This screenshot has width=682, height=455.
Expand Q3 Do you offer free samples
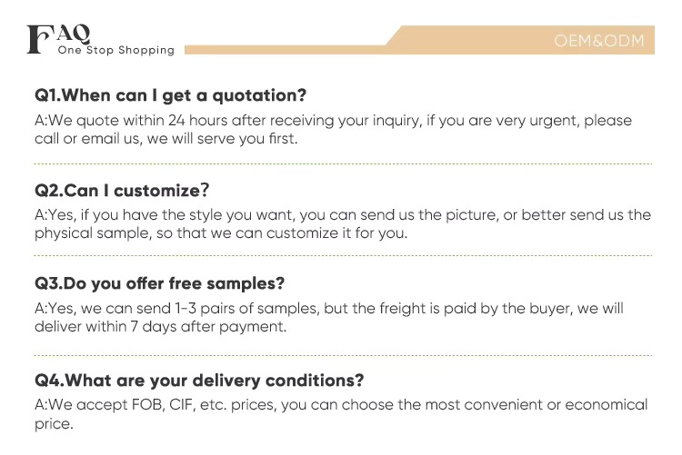pos(160,282)
